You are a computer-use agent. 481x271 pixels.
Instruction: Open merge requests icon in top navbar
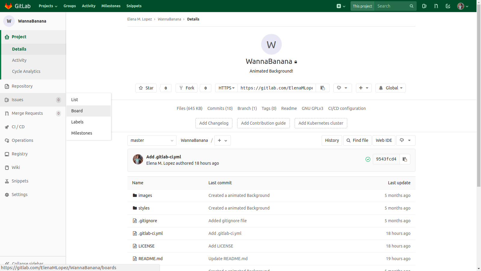coord(436,6)
